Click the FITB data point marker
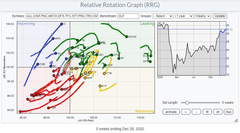Screen dimensions: 240x133 pyautogui.click(x=104, y=73)
